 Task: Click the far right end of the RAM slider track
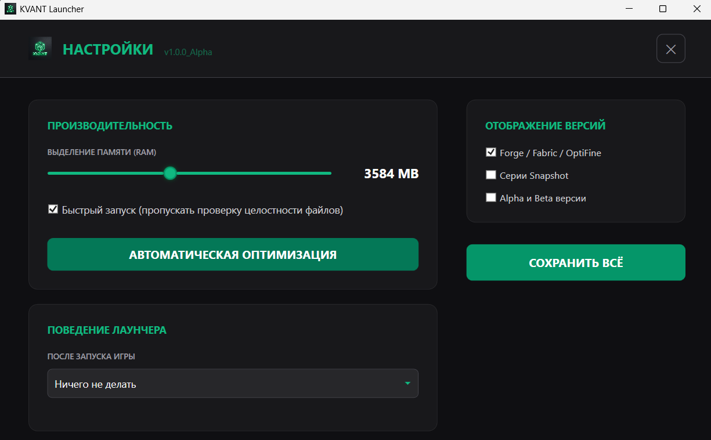pos(329,173)
